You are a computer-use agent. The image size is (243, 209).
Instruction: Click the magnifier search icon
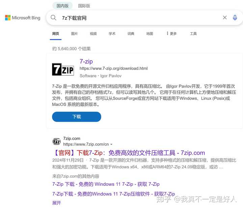point(53,18)
